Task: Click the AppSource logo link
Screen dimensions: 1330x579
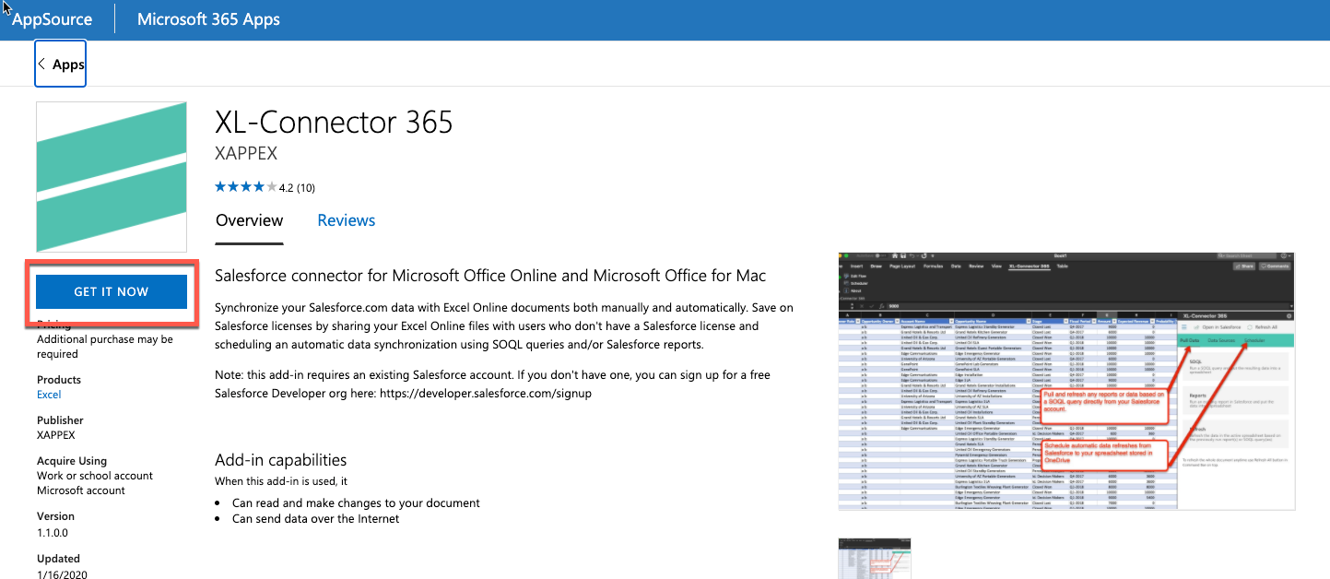Action: point(52,18)
